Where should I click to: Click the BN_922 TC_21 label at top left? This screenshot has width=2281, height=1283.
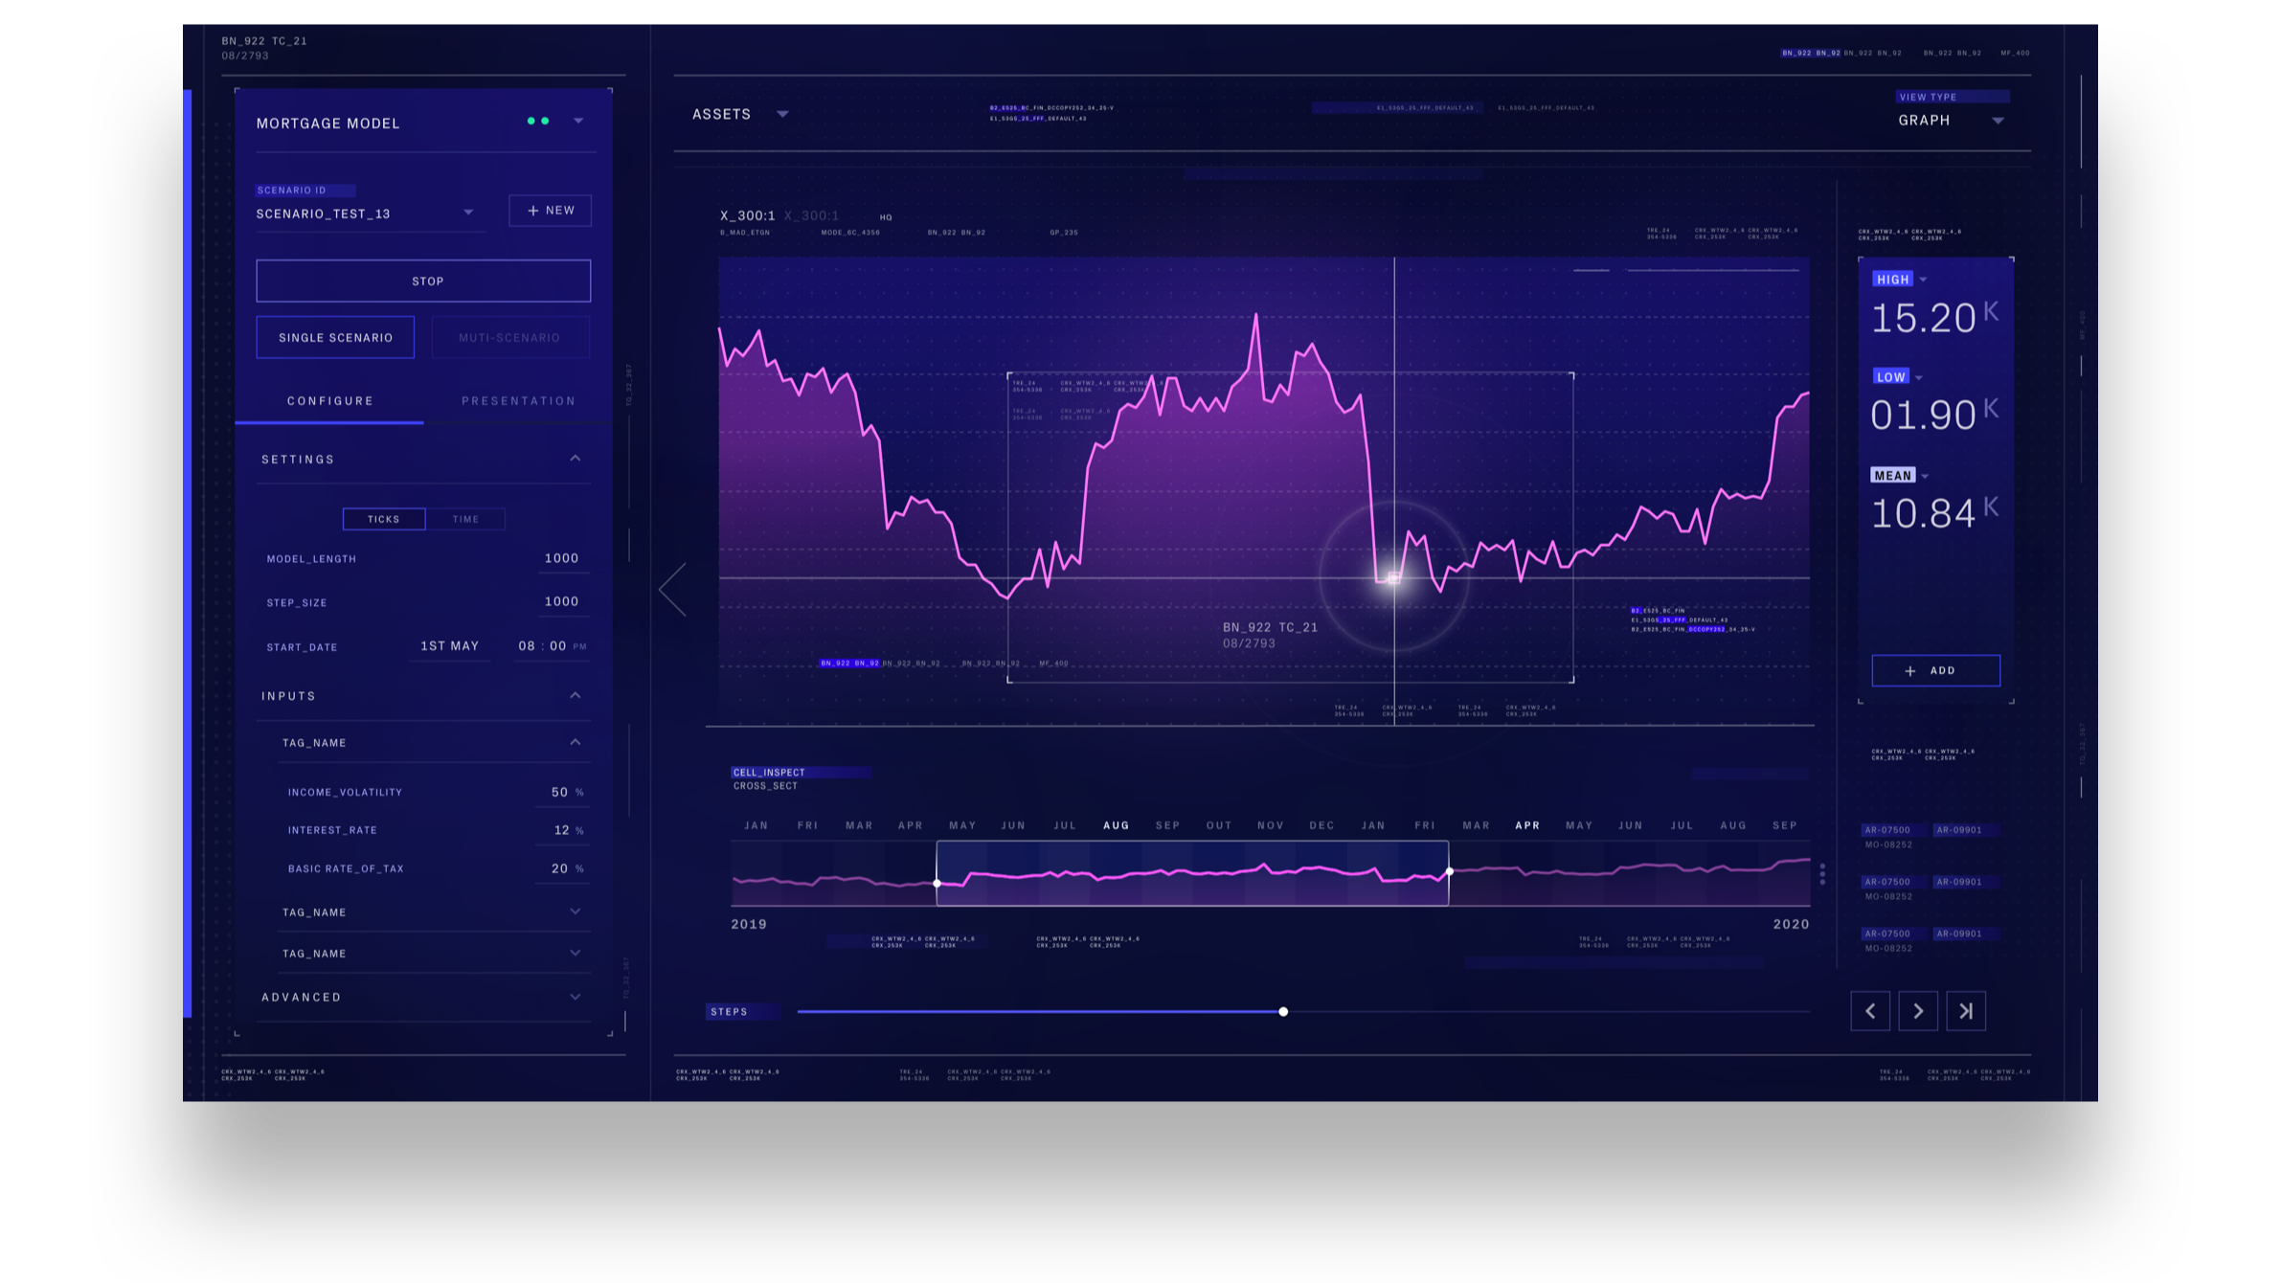pos(264,41)
